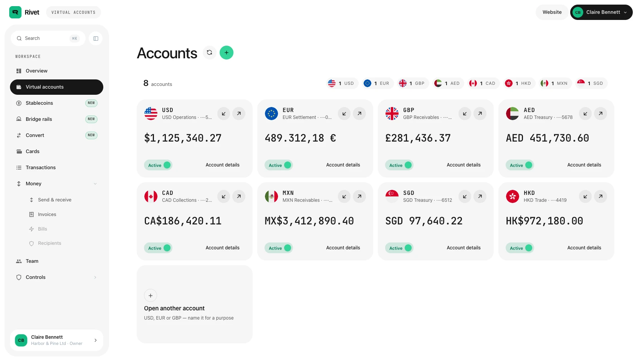Open the Overview menu item
The image size is (642, 361).
56,71
